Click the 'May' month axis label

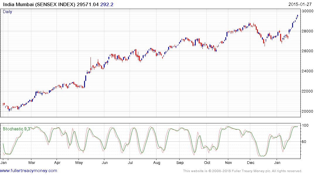[79, 163]
